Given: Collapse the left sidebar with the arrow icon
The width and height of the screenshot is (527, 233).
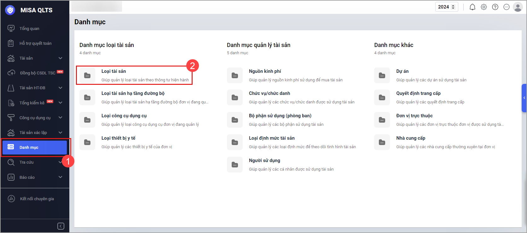Looking at the screenshot, I should [61, 226].
